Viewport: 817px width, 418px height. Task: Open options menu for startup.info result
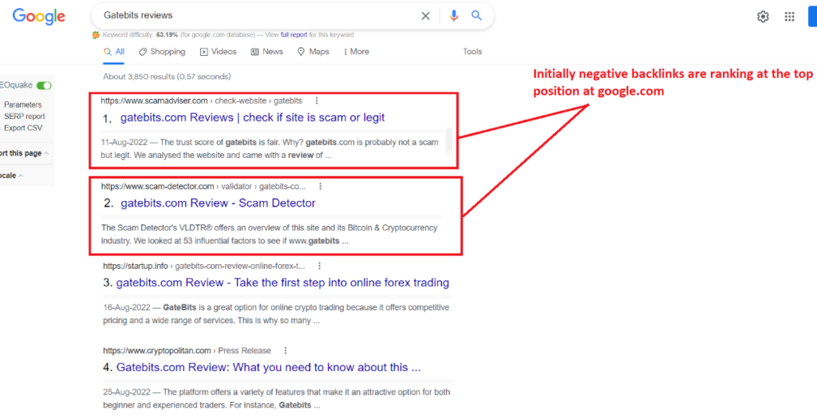[x=319, y=266]
